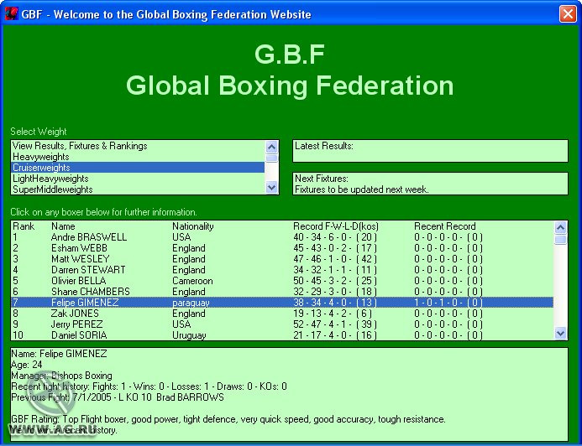Click boxer Esham WEBB row

(x=282, y=248)
